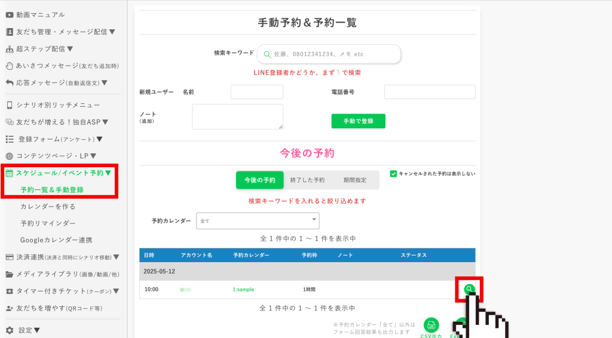Click the 1時間 reservation slot cell
The width and height of the screenshot is (612, 338).
point(309,290)
